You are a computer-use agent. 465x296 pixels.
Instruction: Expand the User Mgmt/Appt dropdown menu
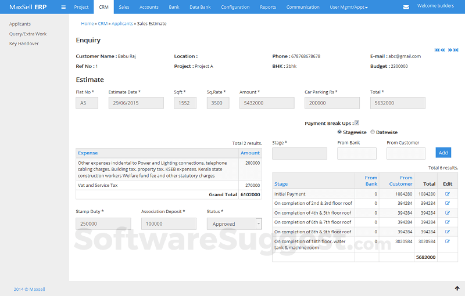[349, 7]
